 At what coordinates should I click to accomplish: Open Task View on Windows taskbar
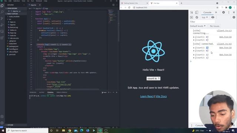pyautogui.click(x=57, y=130)
